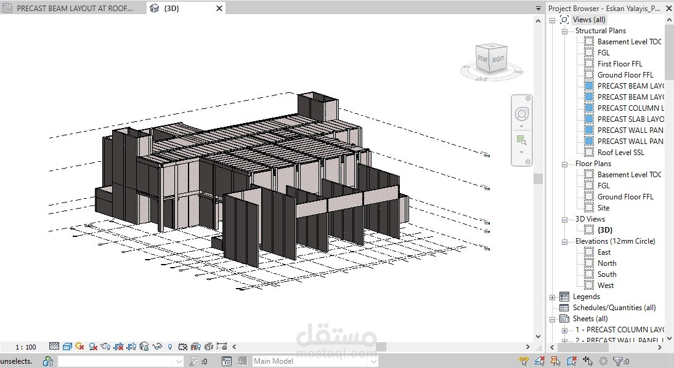Click the FRONT face of the ViewCube
Screen dimensions: 674x368
tap(483, 59)
